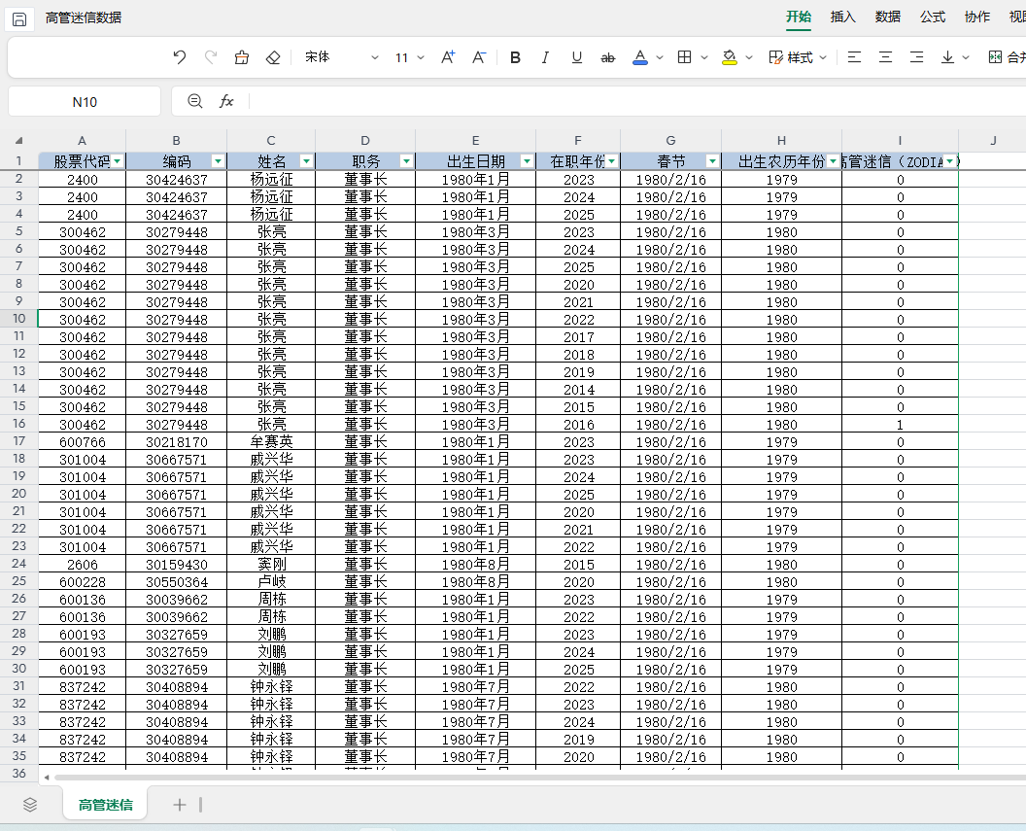Align text center
1026x831 pixels.
tap(885, 57)
